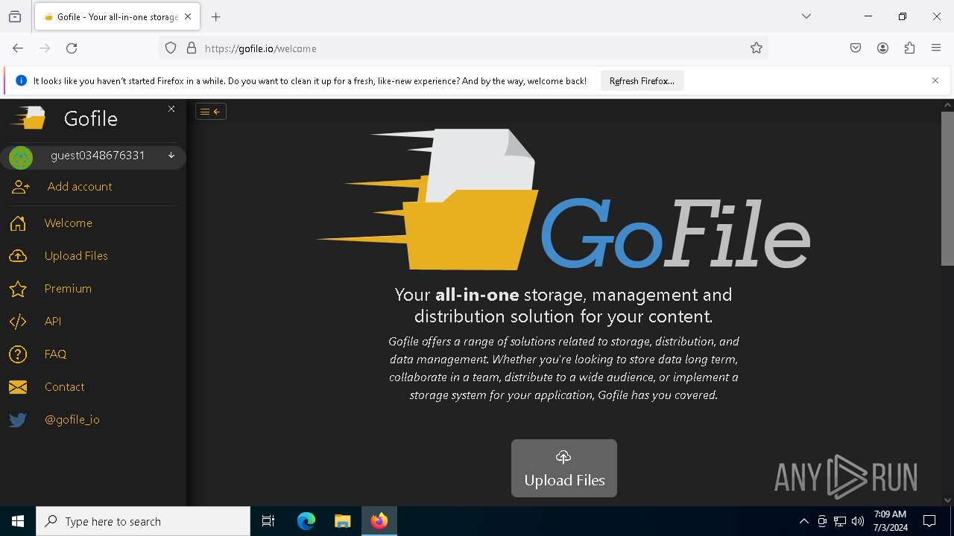The height and width of the screenshot is (536, 954).
Task: Open Save to Pocket icon
Action: (x=856, y=48)
